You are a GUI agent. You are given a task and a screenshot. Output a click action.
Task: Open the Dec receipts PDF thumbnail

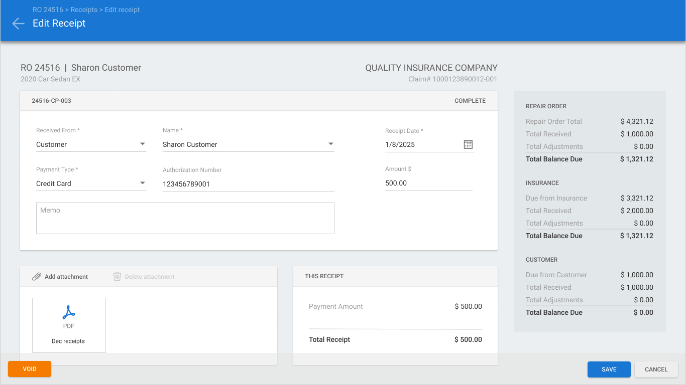coord(69,325)
